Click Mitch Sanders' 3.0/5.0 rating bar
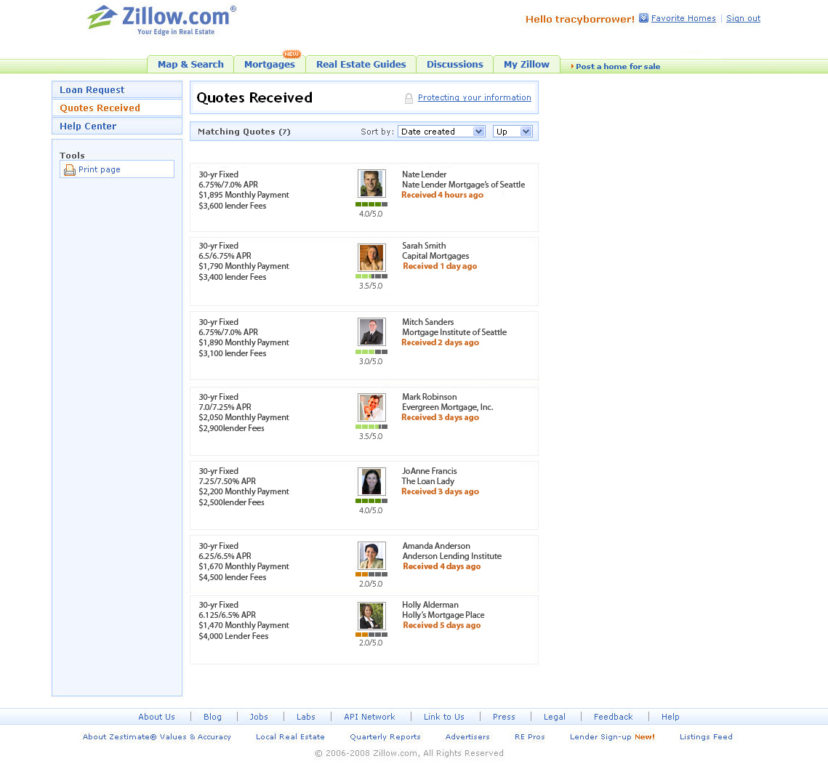 tap(371, 352)
